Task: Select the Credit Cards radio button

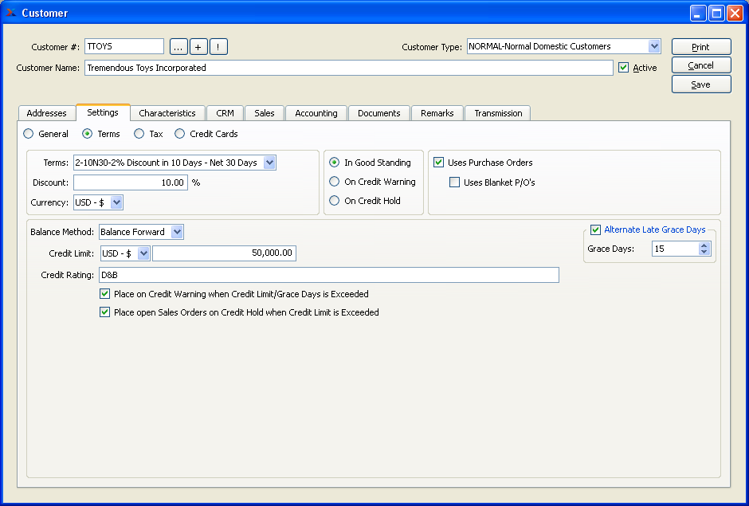Action: coord(179,134)
